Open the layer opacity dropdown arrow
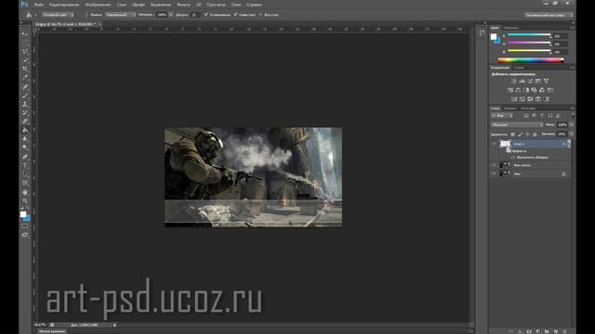This screenshot has height=334, width=595. [571, 124]
